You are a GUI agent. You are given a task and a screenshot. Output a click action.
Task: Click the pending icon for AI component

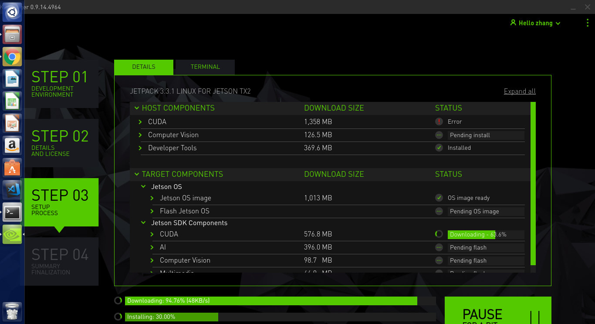[439, 247]
